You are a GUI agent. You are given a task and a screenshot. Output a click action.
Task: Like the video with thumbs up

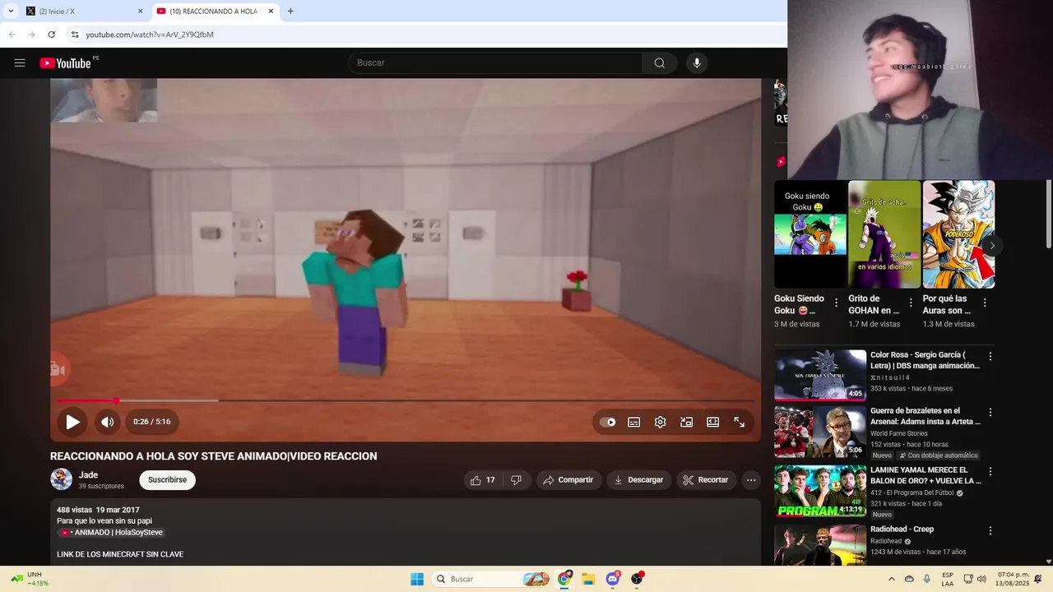pos(483,480)
